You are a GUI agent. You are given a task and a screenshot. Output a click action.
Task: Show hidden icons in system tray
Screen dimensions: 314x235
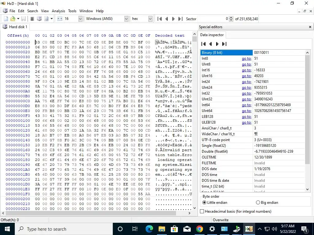point(259,229)
